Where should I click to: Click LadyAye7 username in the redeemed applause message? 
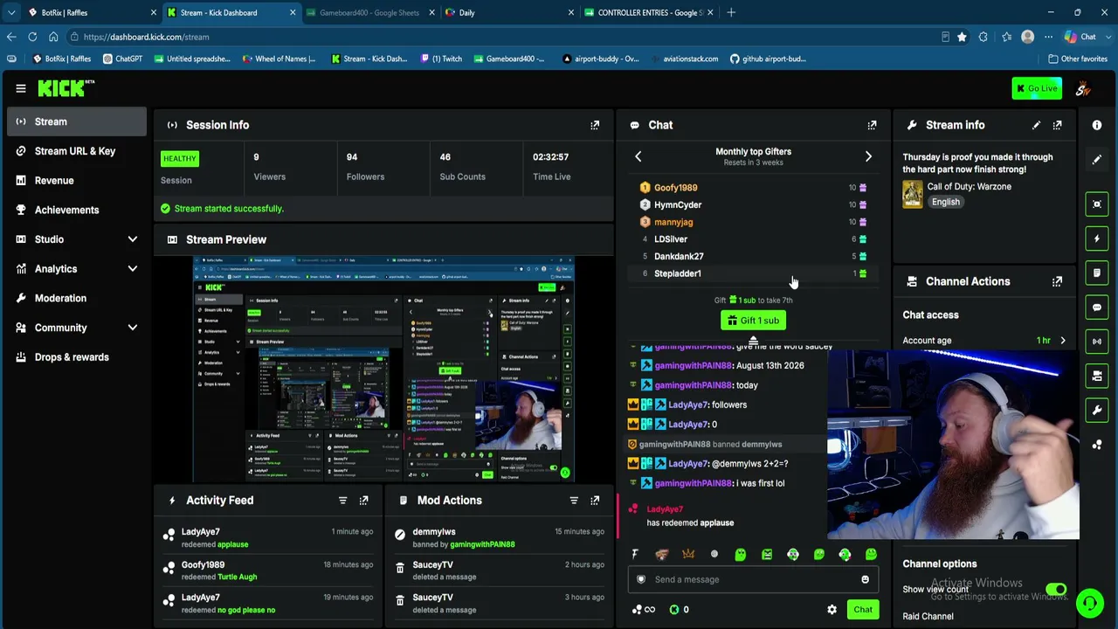(x=665, y=509)
